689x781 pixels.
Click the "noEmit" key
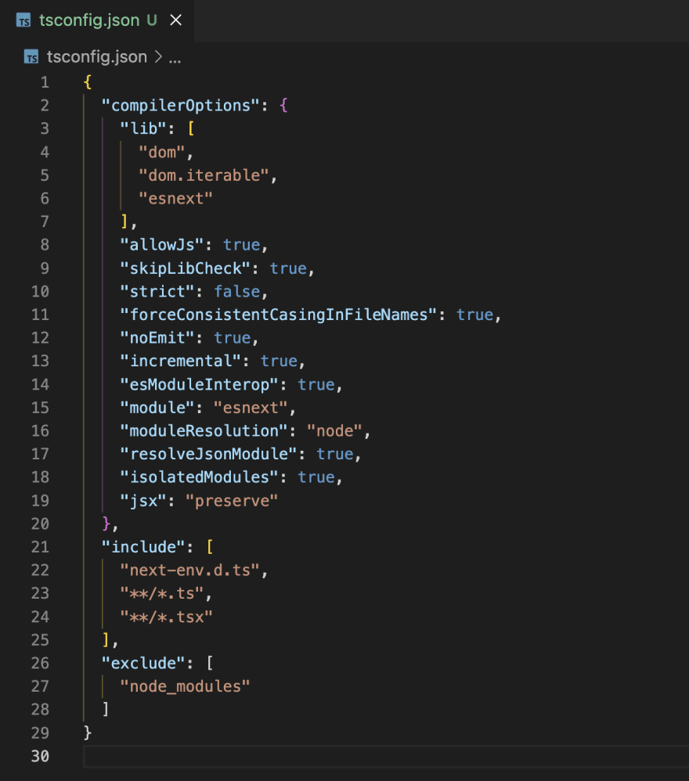(x=157, y=338)
